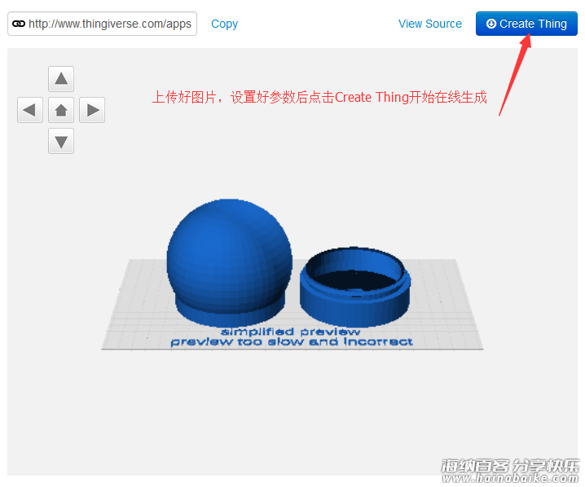Click the blue sphere model in the preview
The image size is (585, 487).
(x=230, y=262)
